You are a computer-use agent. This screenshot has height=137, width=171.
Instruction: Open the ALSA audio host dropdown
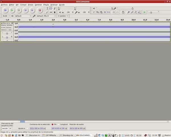(6, 16)
